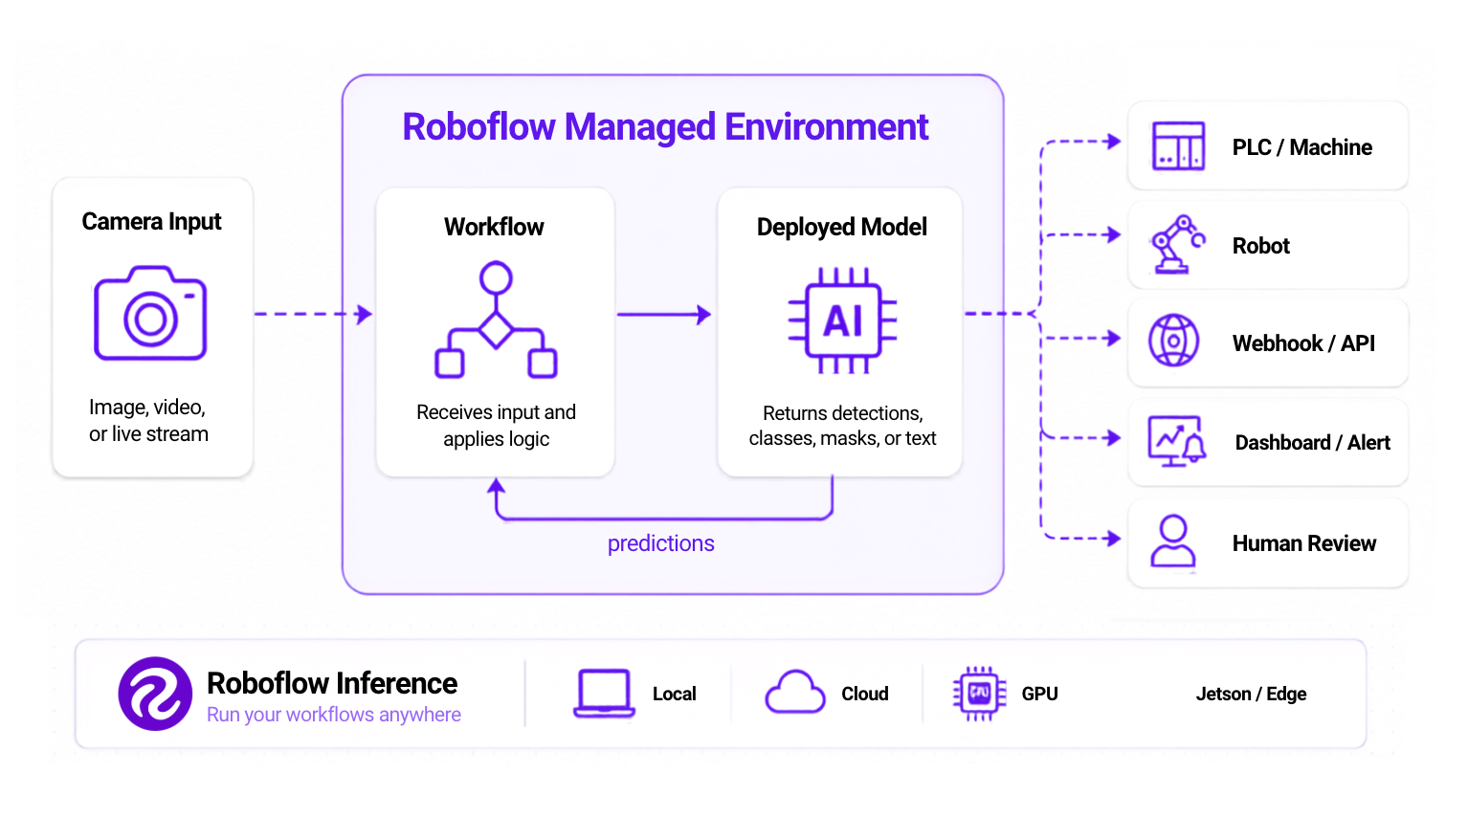Click the Workflow flowchart icon
This screenshot has width=1468, height=817.
(496, 320)
